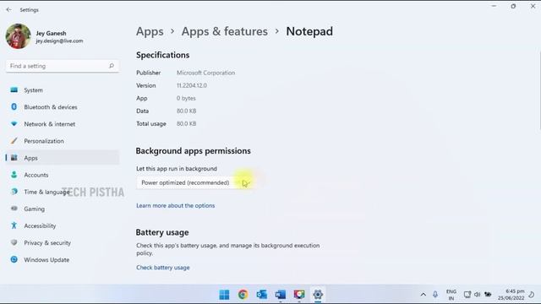The height and width of the screenshot is (304, 541).
Task: Open Word from the taskbar
Action: 280,295
